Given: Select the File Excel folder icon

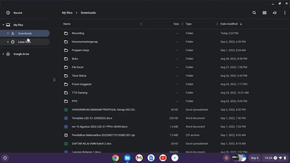Looking at the screenshot, I should tap(66, 67).
